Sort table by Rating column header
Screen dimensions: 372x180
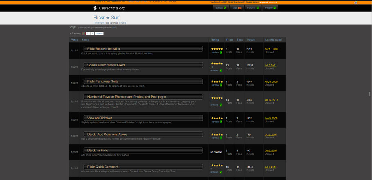[215, 40]
